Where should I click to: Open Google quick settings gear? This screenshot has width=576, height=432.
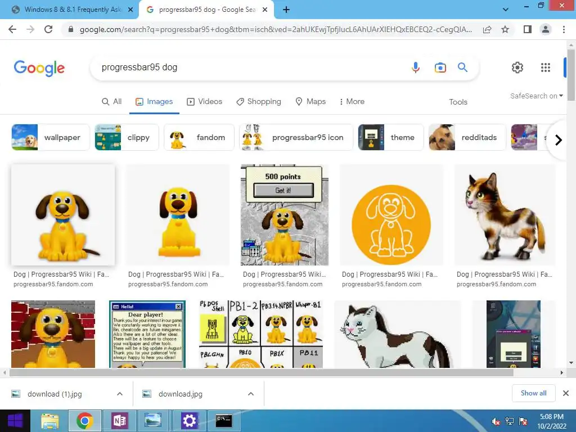(x=517, y=67)
